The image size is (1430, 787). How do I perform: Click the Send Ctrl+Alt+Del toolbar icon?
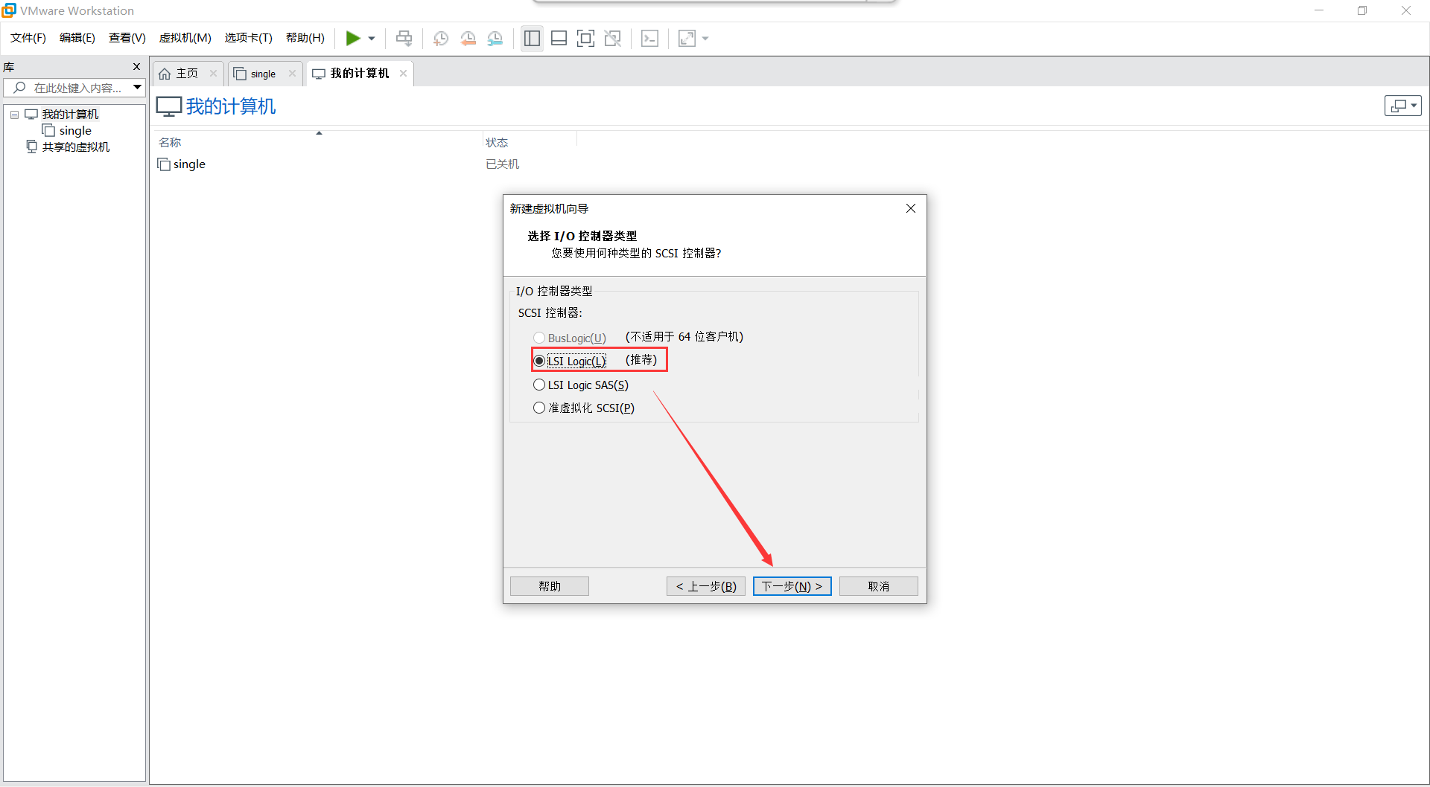pyautogui.click(x=404, y=38)
